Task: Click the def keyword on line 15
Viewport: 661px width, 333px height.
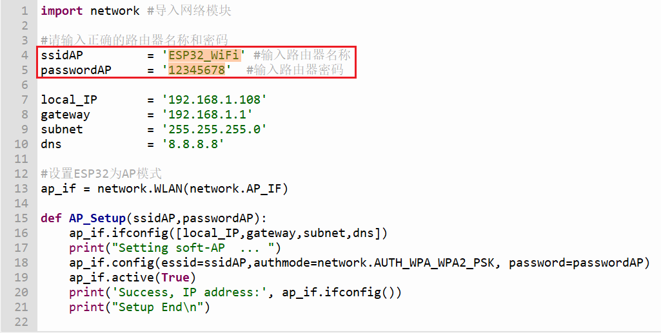Action: [51, 218]
